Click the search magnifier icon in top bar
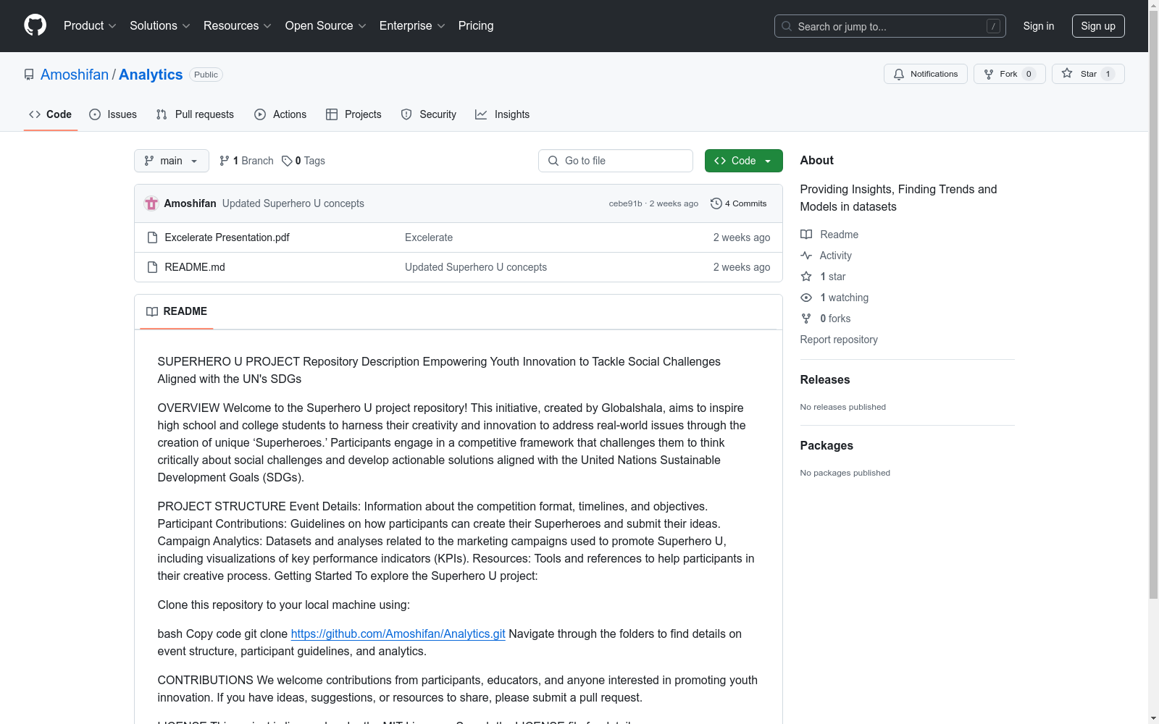Screen dimensions: 1159x724 point(787,26)
